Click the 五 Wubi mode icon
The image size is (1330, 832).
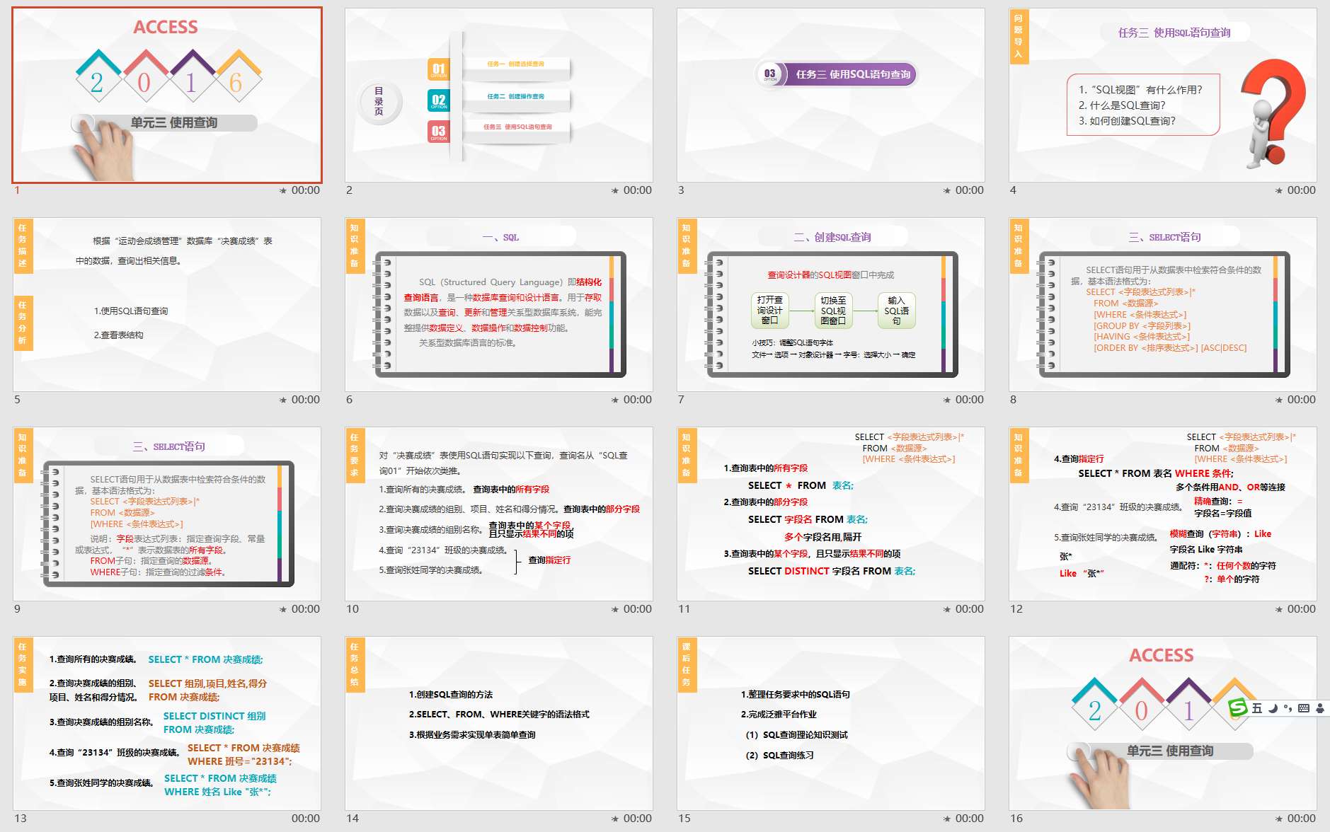click(1257, 708)
